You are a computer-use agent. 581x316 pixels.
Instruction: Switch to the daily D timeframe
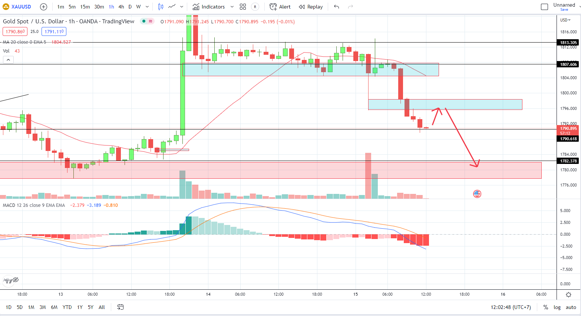[x=130, y=7]
